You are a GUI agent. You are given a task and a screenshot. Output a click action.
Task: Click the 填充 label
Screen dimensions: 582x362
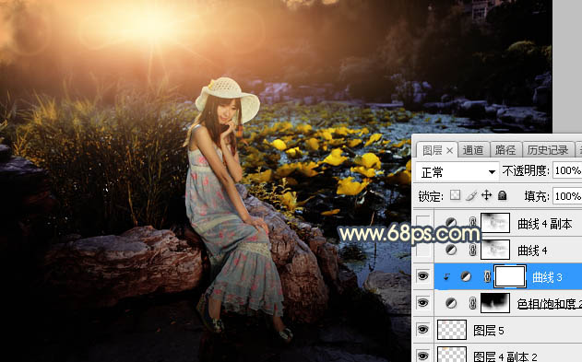(x=537, y=196)
